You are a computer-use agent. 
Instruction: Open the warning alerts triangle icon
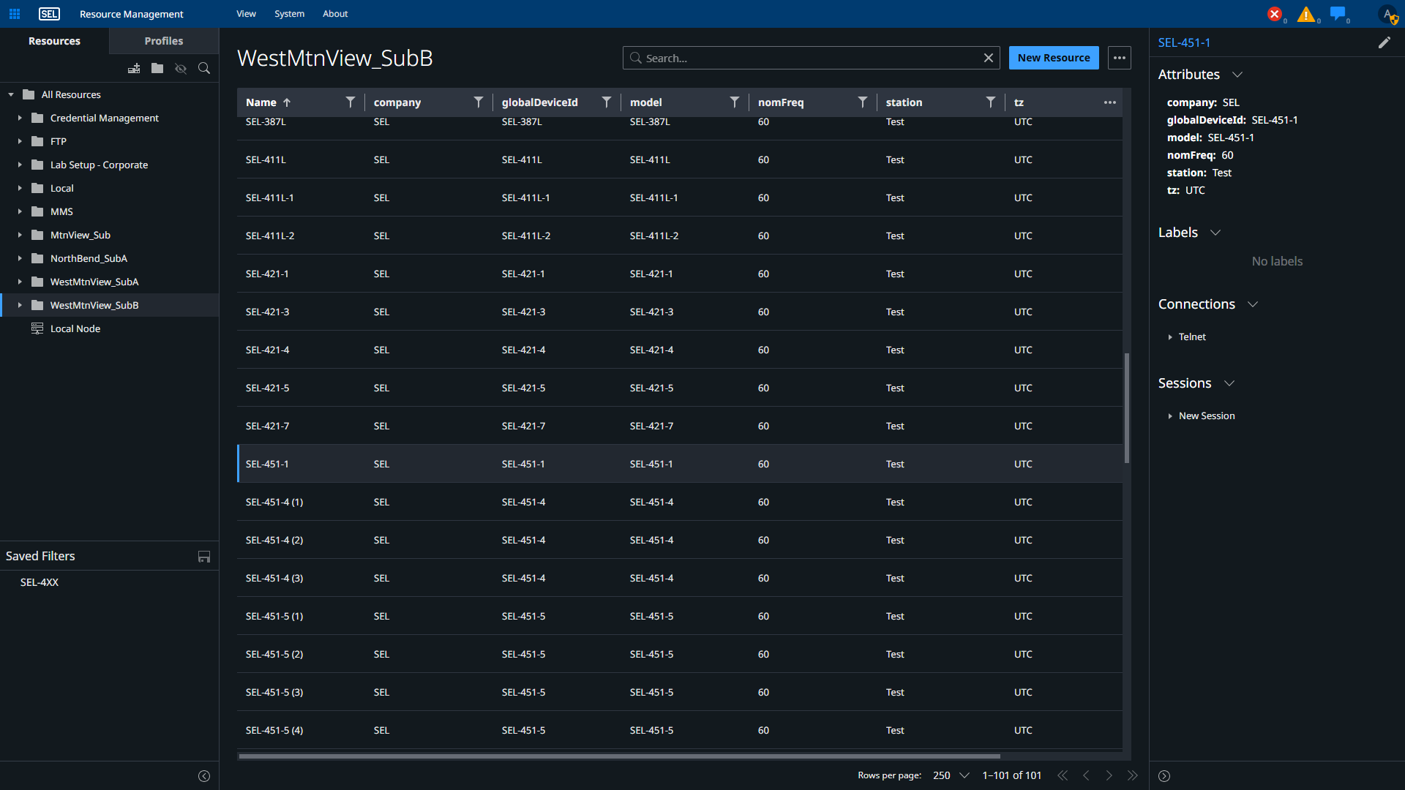(1306, 14)
